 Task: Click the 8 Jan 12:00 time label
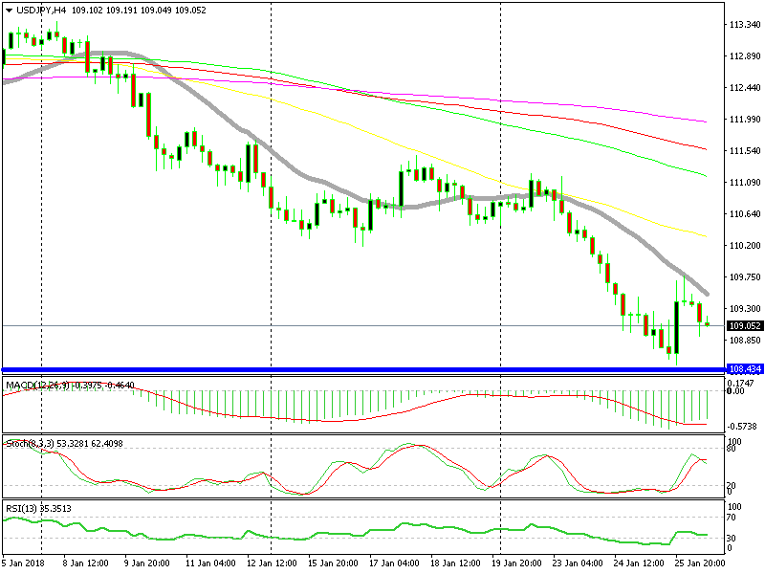(86, 563)
